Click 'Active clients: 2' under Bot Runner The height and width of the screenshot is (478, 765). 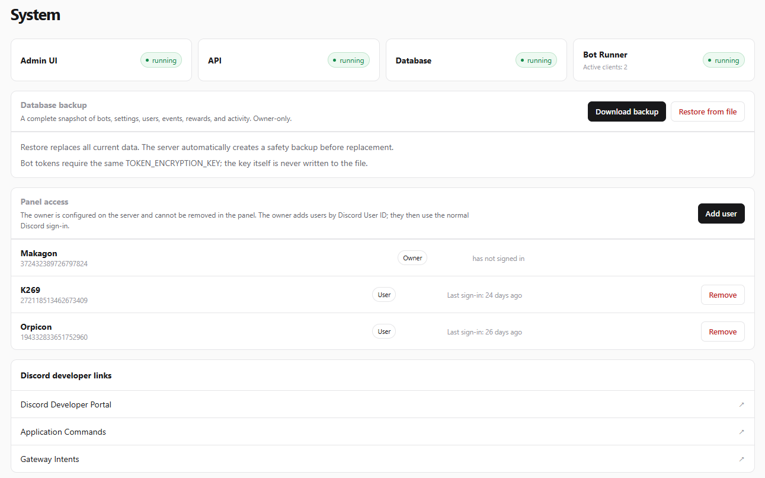[605, 67]
